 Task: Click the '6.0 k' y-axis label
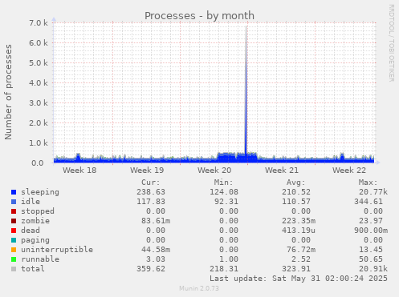[x=39, y=43]
